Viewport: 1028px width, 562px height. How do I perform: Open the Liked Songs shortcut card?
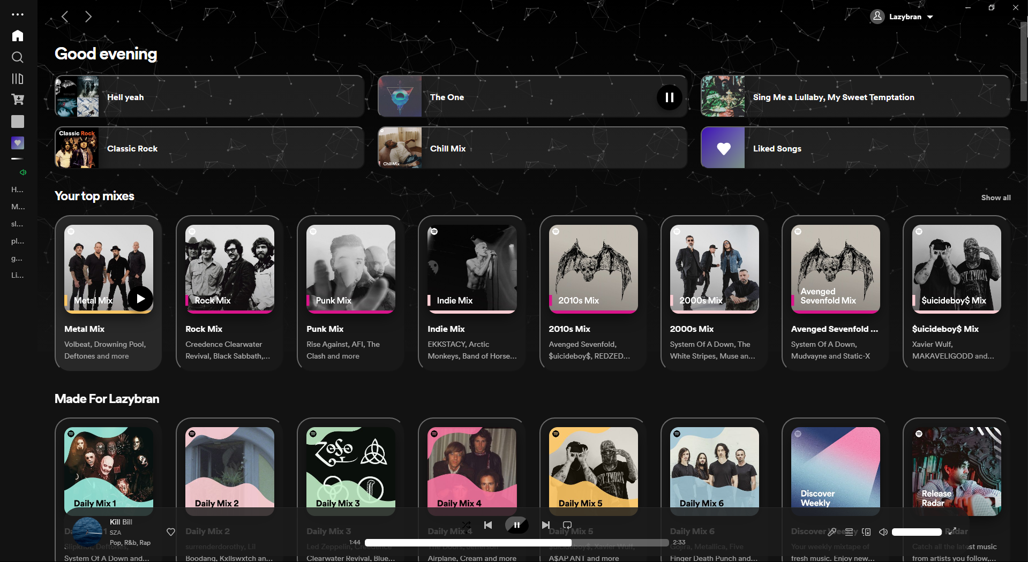(x=854, y=148)
